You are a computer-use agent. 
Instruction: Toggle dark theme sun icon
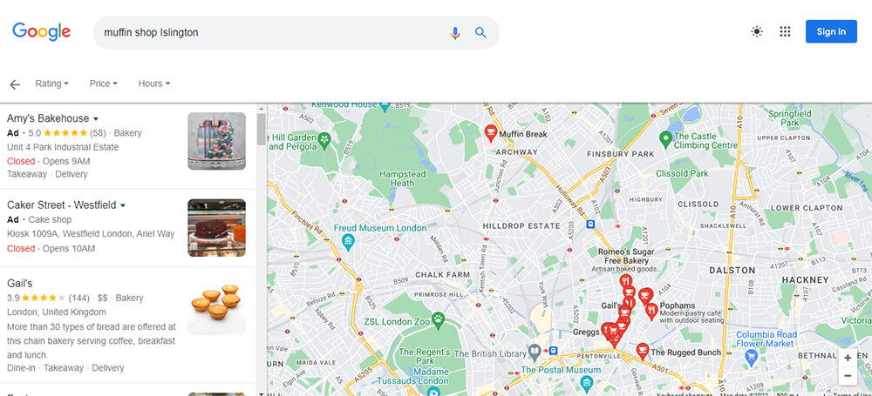click(x=757, y=31)
